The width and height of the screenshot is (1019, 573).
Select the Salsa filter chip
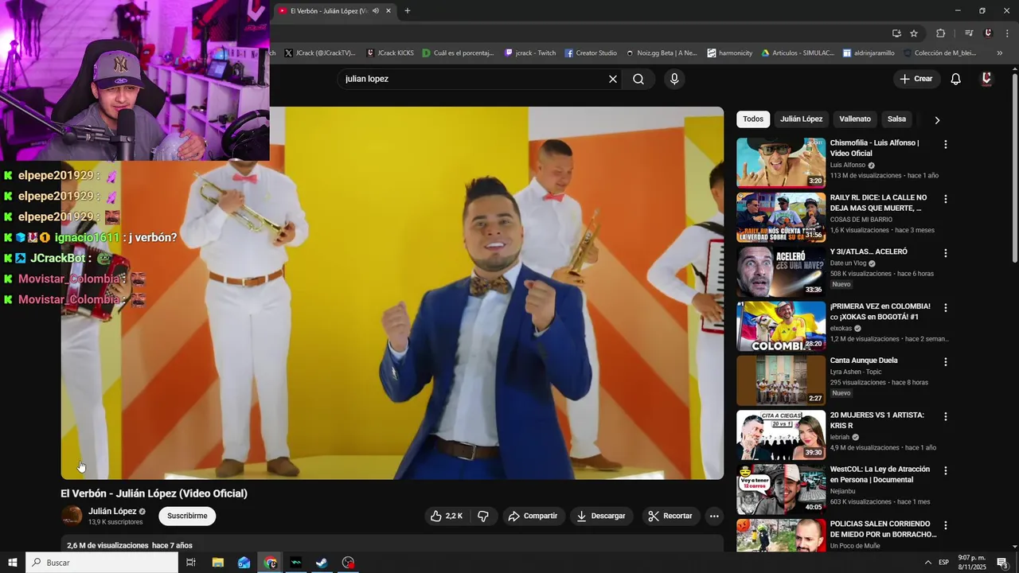(896, 119)
